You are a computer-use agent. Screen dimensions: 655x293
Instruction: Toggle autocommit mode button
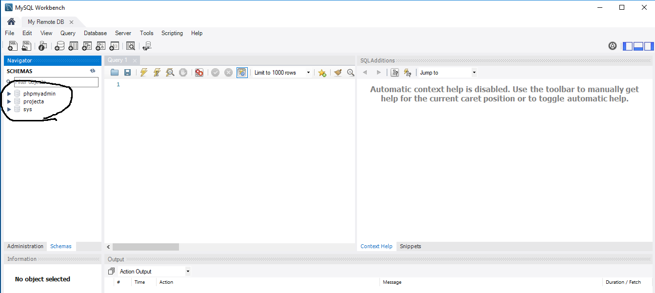point(242,73)
